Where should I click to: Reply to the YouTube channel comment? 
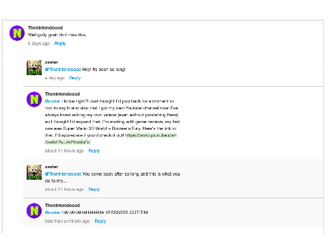[x=94, y=151]
